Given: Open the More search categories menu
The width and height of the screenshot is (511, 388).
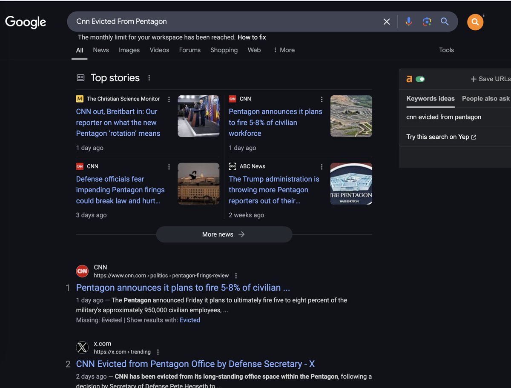Looking at the screenshot, I should [x=284, y=50].
